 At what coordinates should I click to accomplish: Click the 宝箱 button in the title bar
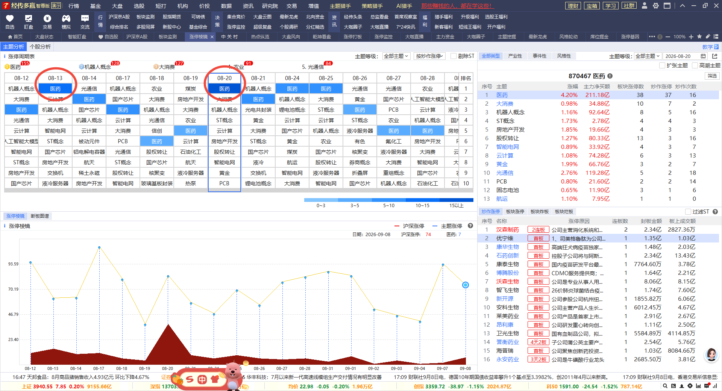tap(592, 6)
